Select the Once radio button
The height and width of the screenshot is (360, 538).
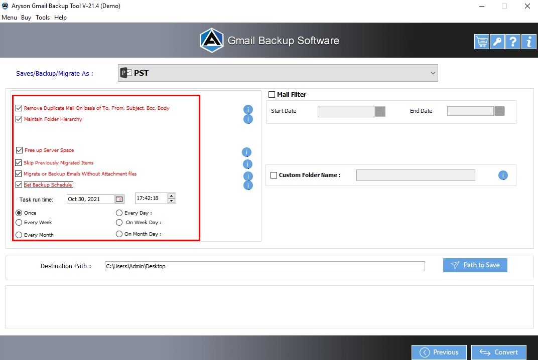click(19, 213)
